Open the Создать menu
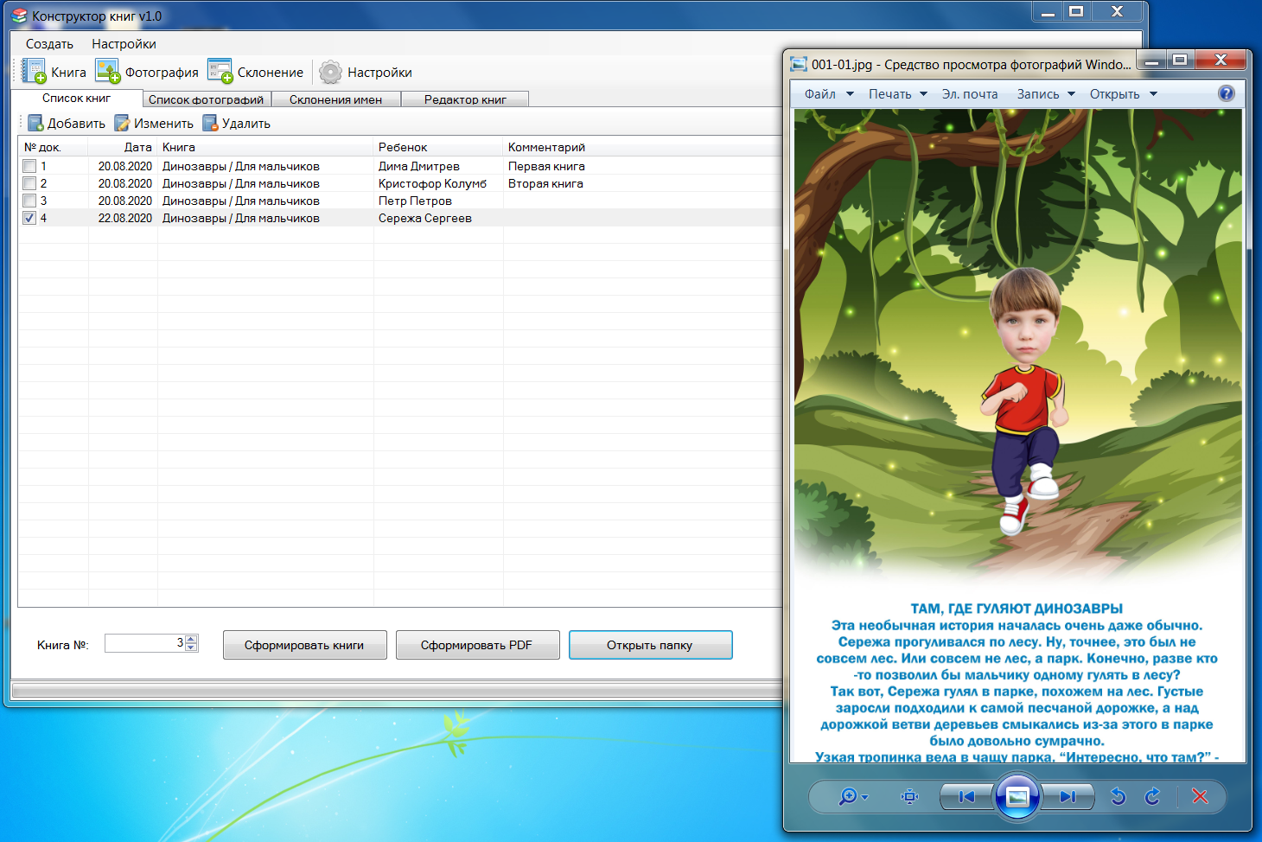The height and width of the screenshot is (842, 1262). click(49, 43)
